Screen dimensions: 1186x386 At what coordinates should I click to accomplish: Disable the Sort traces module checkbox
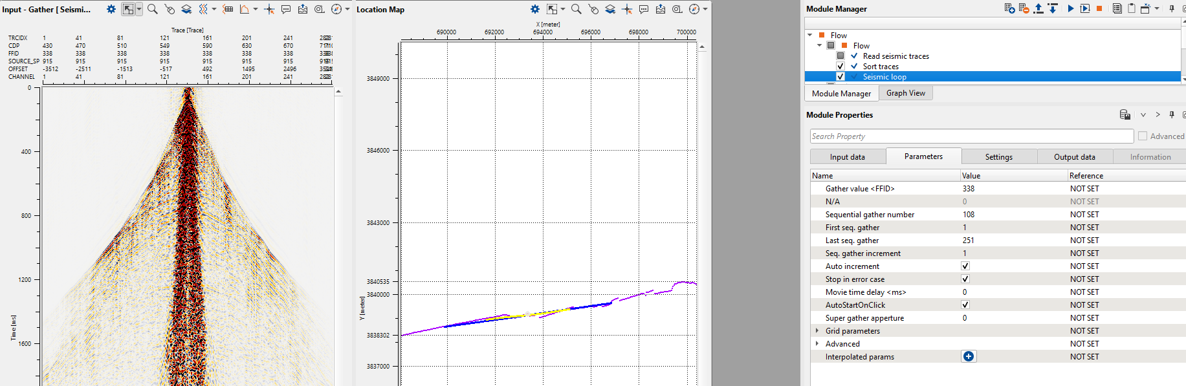click(840, 67)
